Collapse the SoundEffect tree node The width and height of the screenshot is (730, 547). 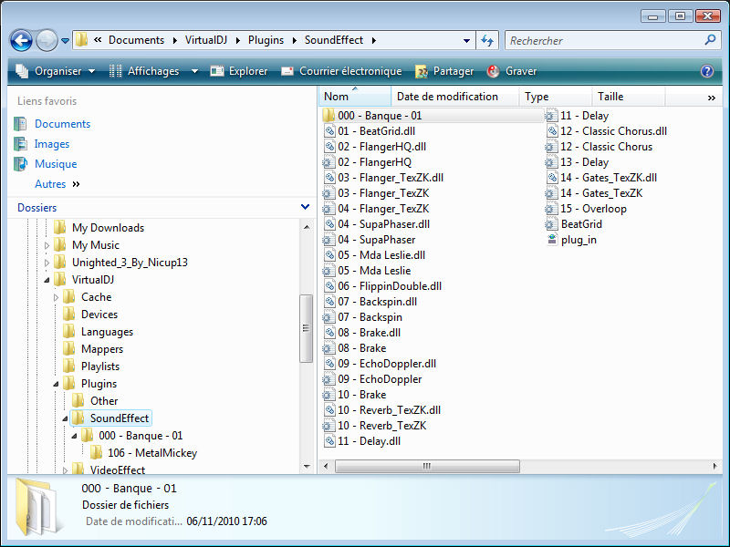click(x=65, y=418)
